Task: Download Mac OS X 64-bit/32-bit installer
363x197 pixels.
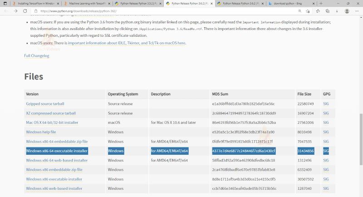Action: pyautogui.click(x=52, y=123)
